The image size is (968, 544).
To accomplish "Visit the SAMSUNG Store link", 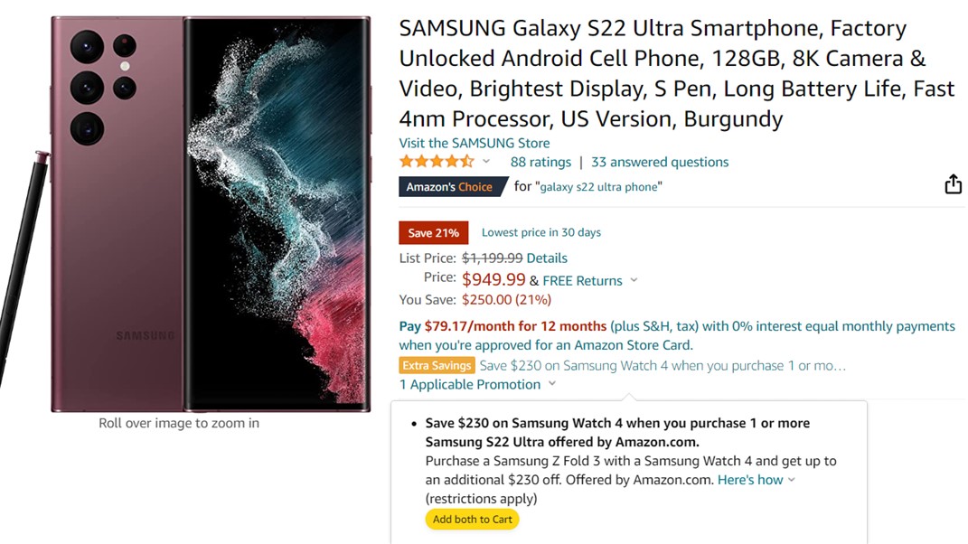I will point(475,143).
